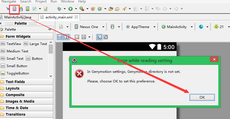Viewport: 230px width, 119px height.
Task: Click the Open Task folder icon
Action: [117, 9]
